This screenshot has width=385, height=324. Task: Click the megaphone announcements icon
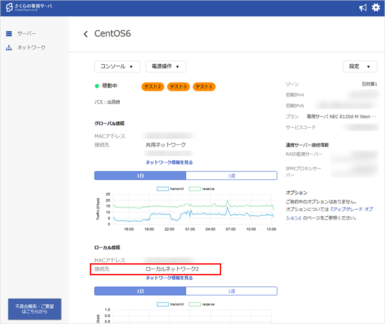(x=362, y=8)
